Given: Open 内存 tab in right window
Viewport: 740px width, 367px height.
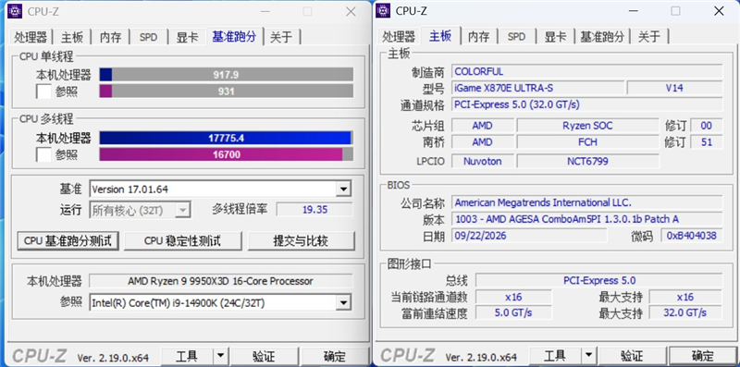Looking at the screenshot, I should pyautogui.click(x=478, y=37).
